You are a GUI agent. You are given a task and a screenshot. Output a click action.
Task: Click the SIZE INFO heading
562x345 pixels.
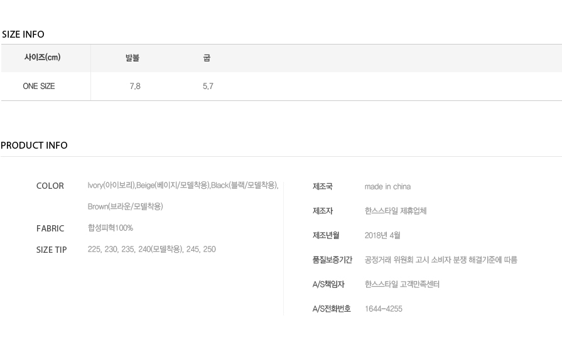(23, 34)
